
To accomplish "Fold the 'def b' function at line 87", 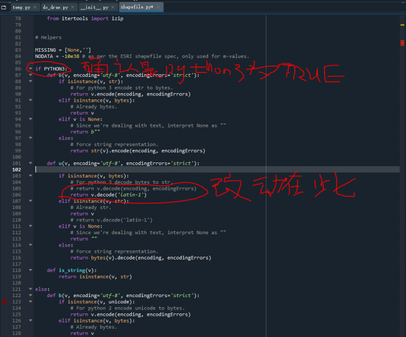I will click(x=30, y=75).
